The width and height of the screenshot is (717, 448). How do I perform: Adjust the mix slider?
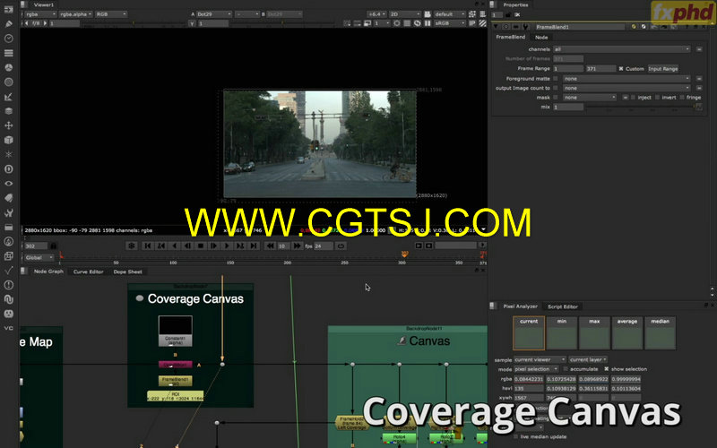coord(640,107)
